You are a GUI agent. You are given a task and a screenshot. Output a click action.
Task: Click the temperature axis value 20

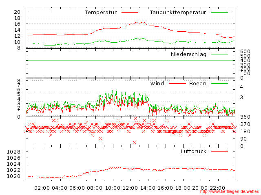tap(17, 12)
